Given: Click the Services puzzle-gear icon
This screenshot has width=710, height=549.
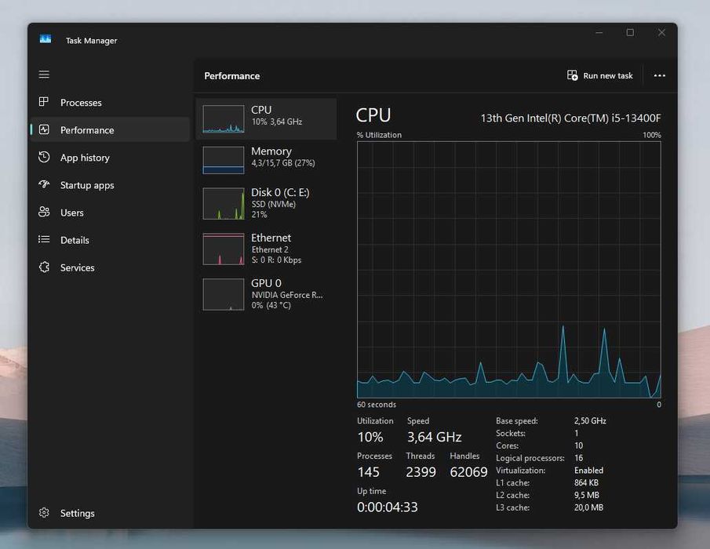Looking at the screenshot, I should [44, 267].
